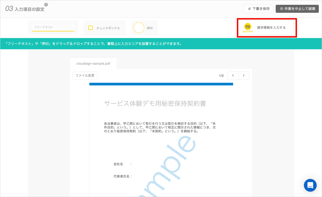Click the teal drag-and-drop instruction banner
322x197 pixels.
click(161, 44)
